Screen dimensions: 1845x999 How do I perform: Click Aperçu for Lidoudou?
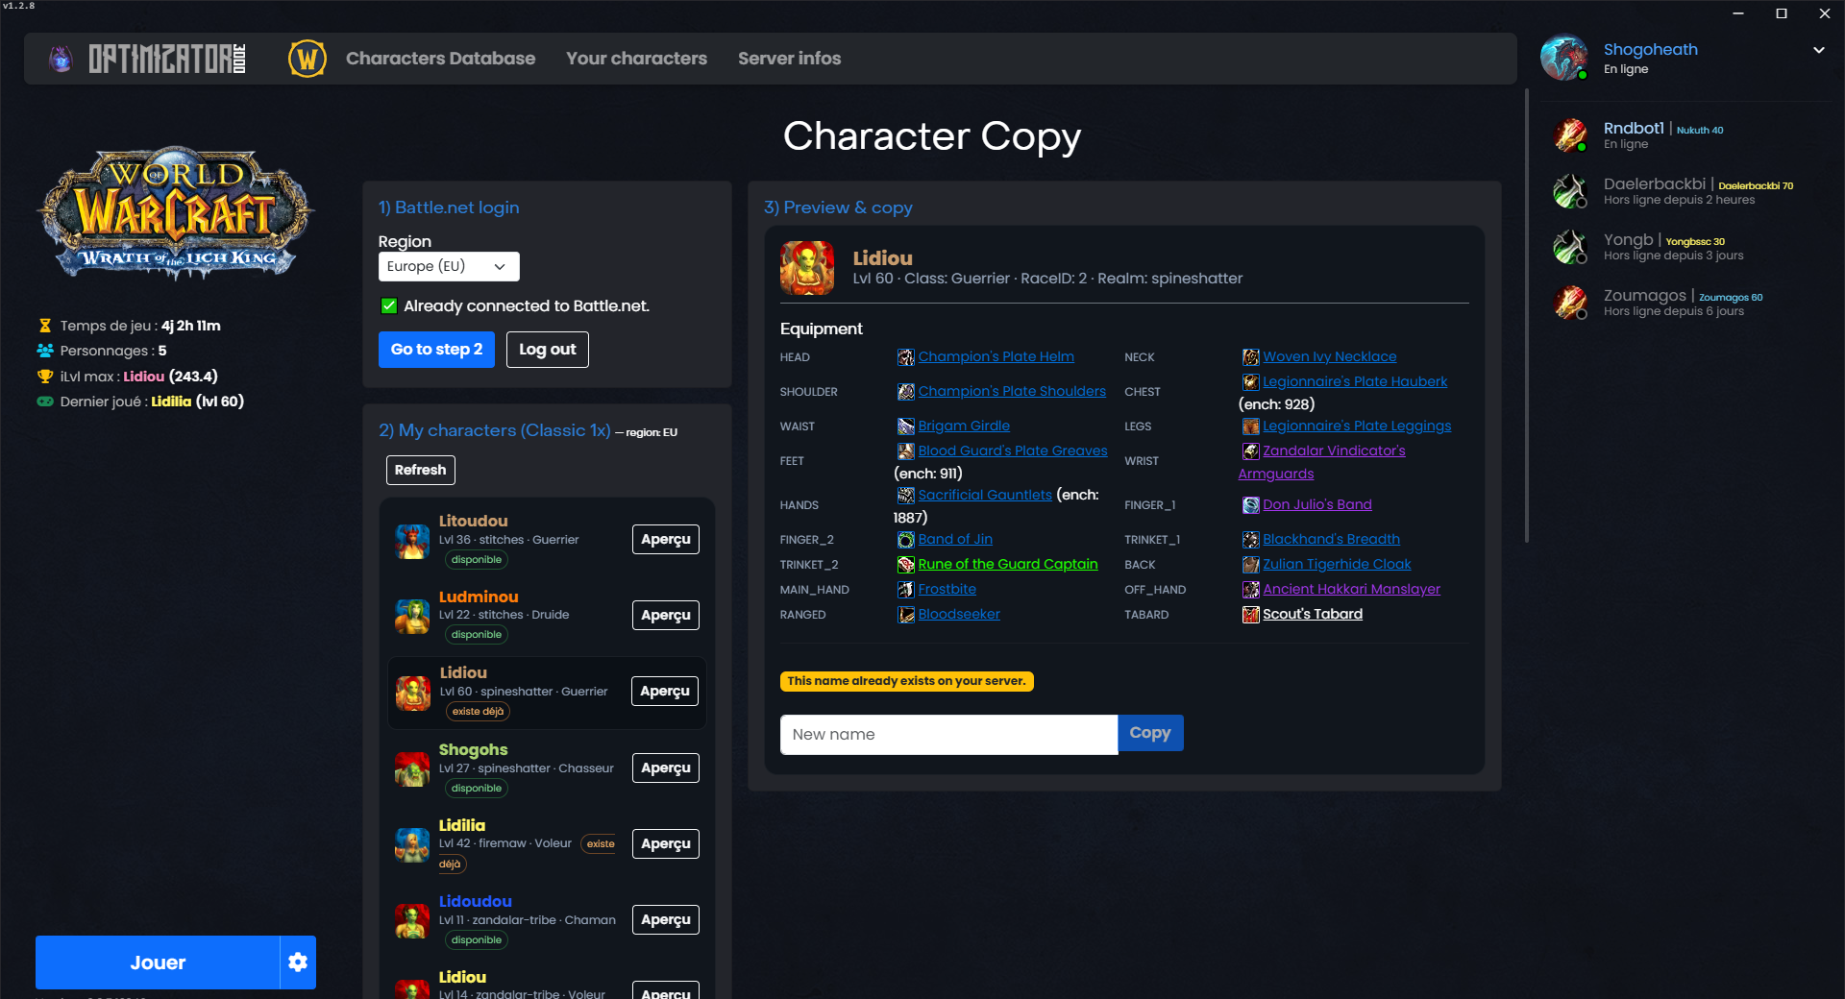coord(666,920)
